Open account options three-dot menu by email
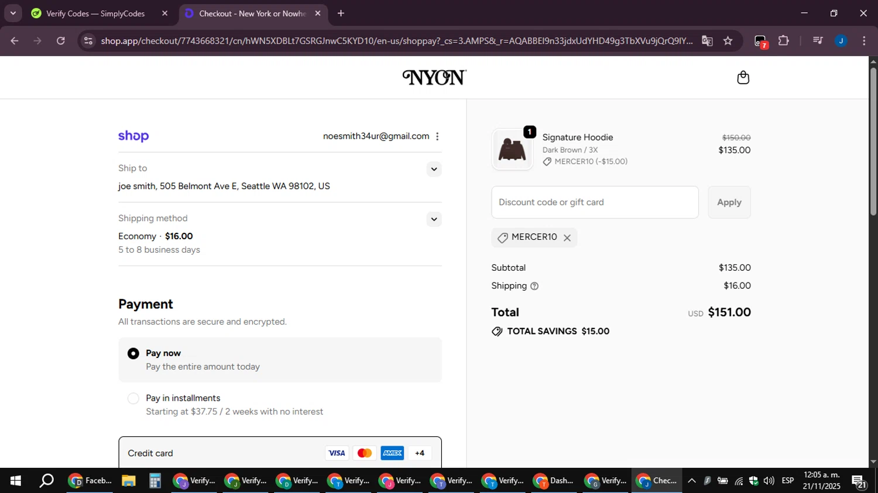878x493 pixels. click(x=437, y=136)
